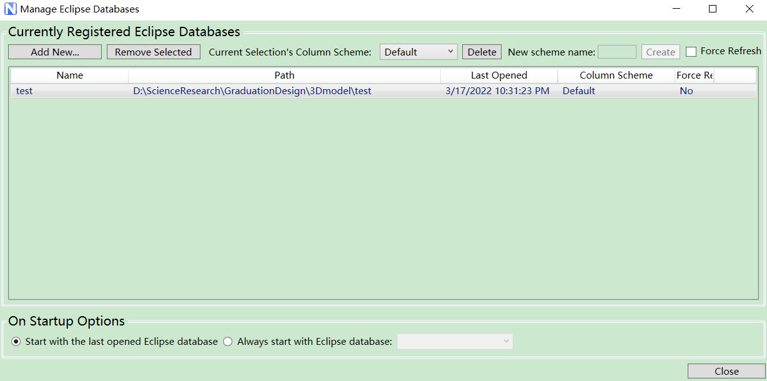Focus the New scheme name field
The width and height of the screenshot is (767, 381).
[x=617, y=52]
